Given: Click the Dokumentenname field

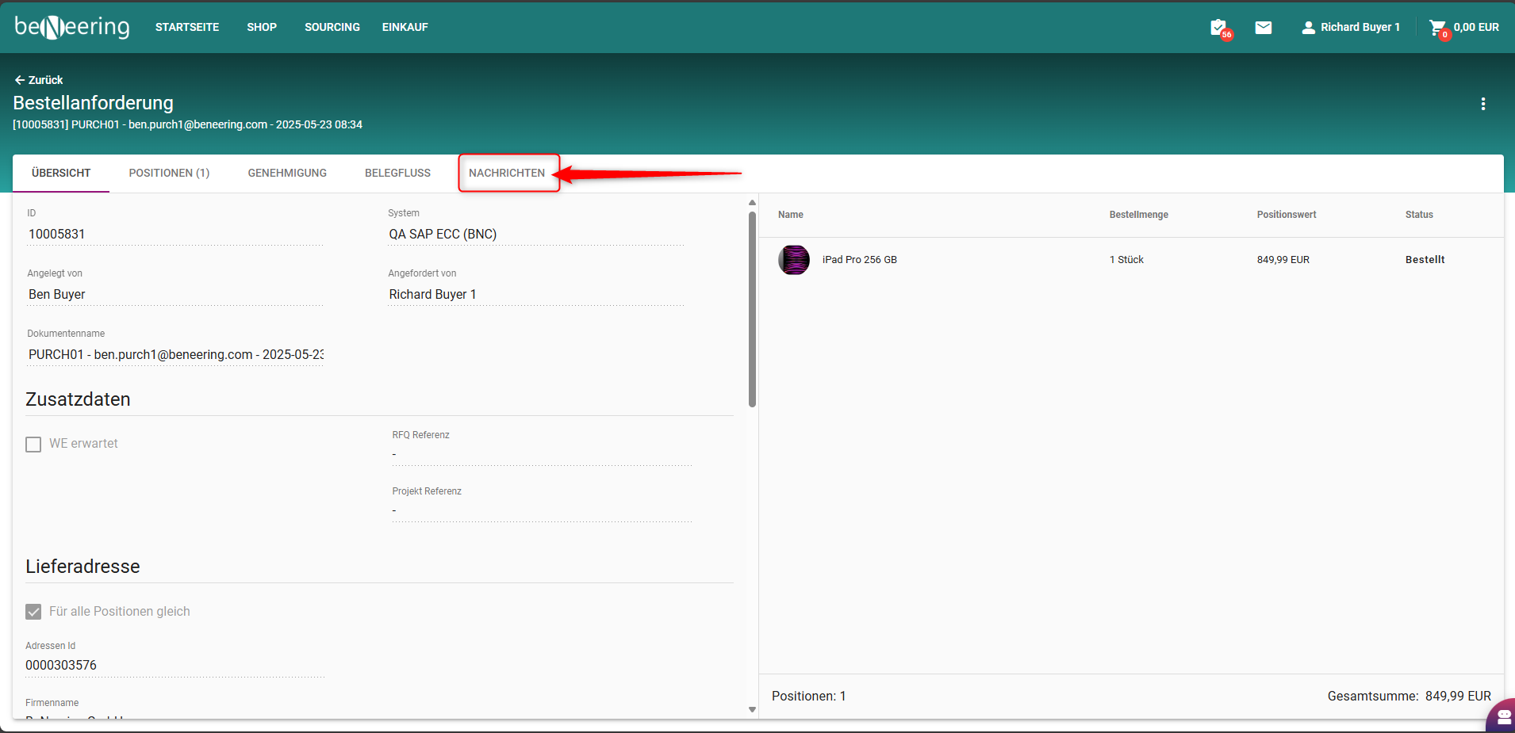Looking at the screenshot, I should 175,355.
